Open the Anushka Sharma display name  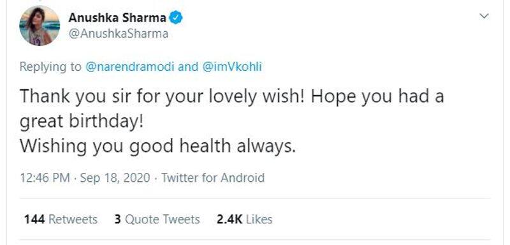click(117, 18)
